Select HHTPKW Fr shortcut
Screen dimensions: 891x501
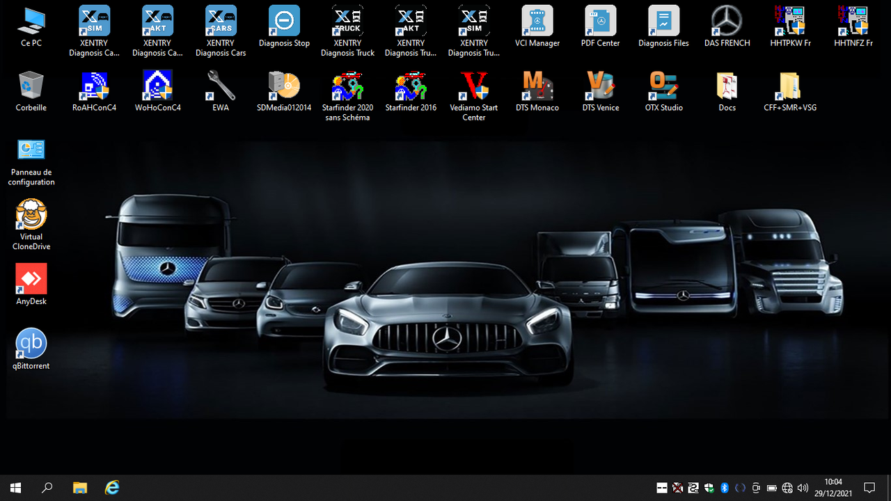(791, 27)
